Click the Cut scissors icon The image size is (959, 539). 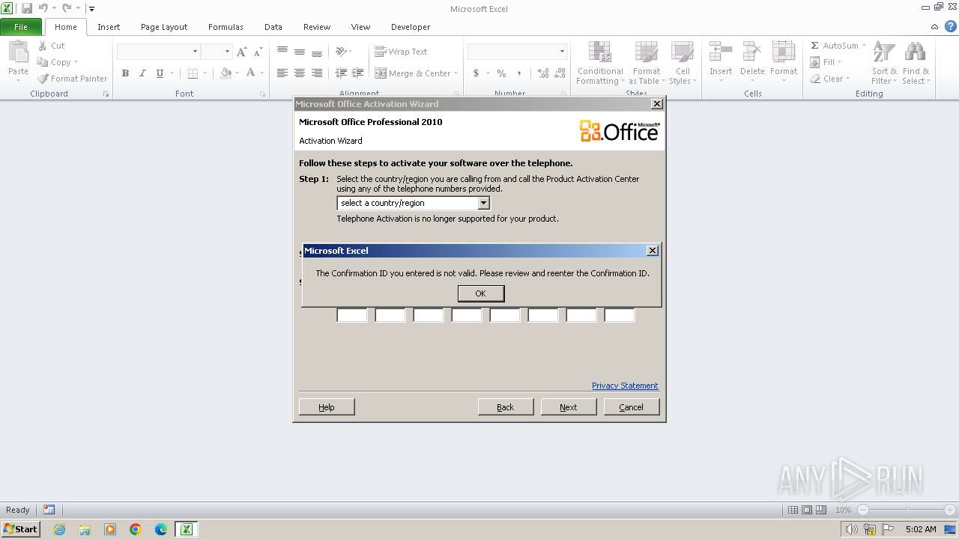coord(43,46)
